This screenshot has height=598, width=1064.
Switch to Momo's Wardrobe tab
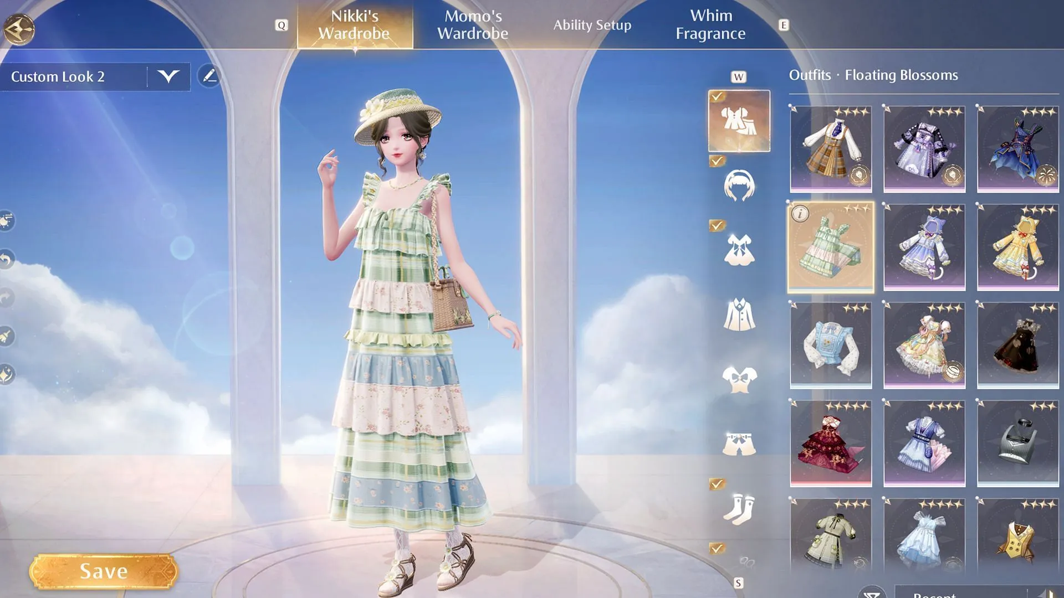473,25
